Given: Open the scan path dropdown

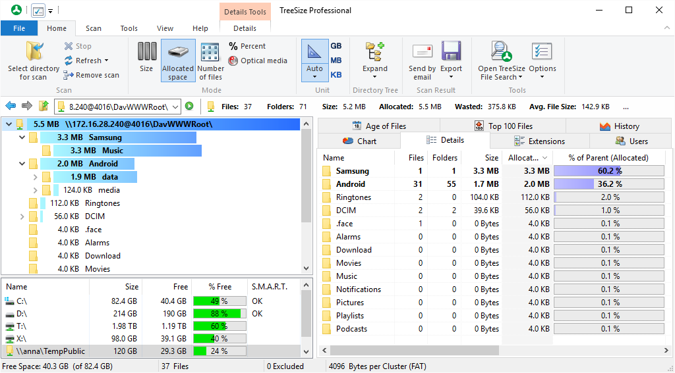Looking at the screenshot, I should pyautogui.click(x=175, y=107).
